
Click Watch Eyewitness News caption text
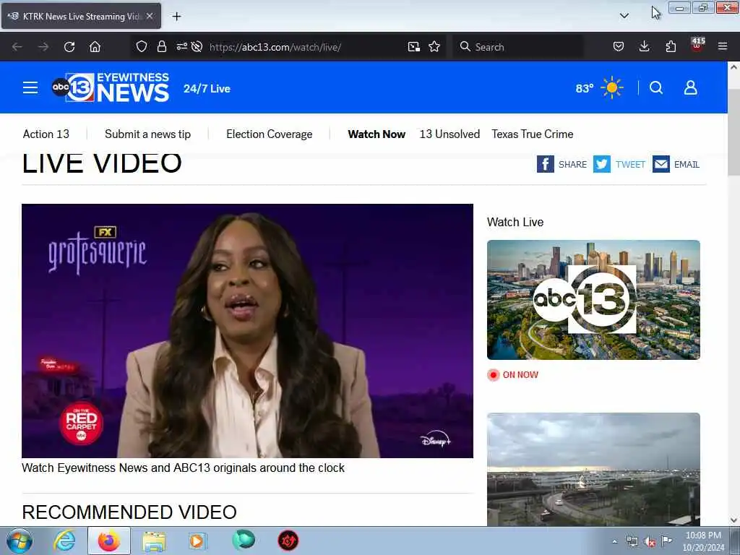tap(183, 468)
